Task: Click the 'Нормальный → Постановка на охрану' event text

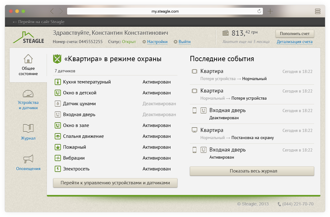Action: (237, 138)
